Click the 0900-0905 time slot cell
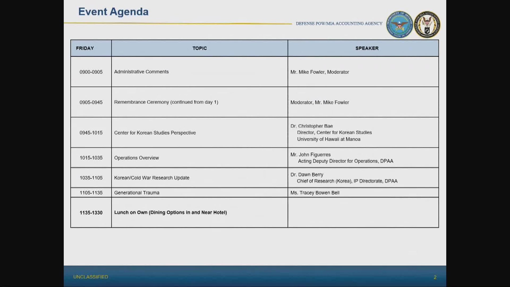The width and height of the screenshot is (510, 287). tap(91, 72)
